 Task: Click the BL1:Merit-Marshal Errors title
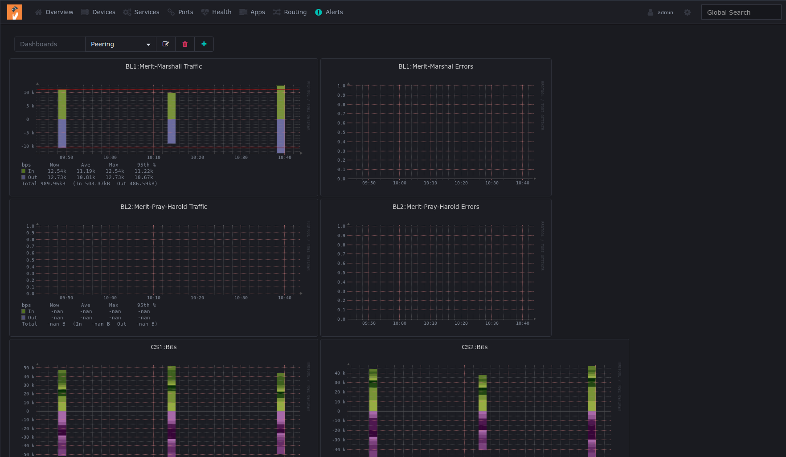coord(436,66)
